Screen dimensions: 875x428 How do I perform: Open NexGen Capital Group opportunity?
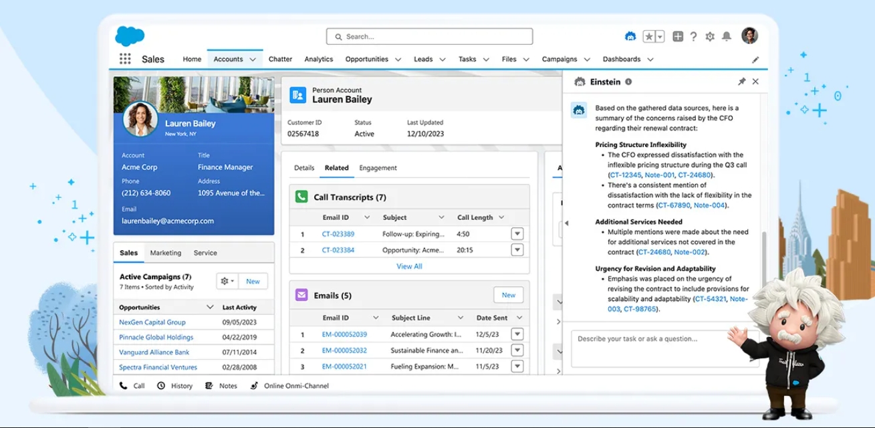(152, 322)
